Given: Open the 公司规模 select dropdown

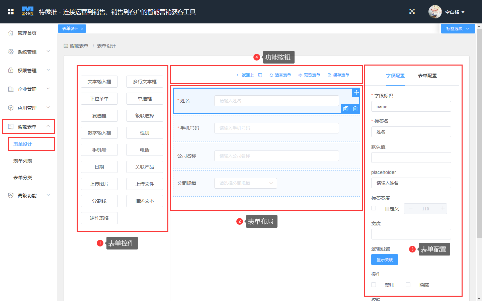Looking at the screenshot, I should click(246, 183).
